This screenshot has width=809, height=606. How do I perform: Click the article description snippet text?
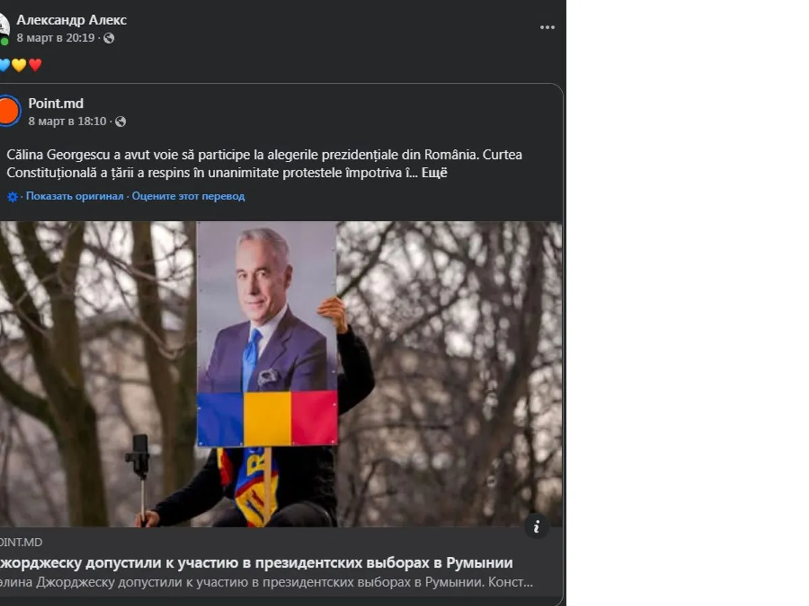pyautogui.click(x=267, y=582)
